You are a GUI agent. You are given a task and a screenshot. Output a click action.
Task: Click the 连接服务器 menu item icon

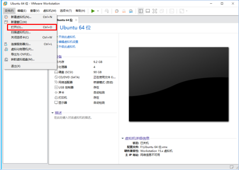(6, 44)
